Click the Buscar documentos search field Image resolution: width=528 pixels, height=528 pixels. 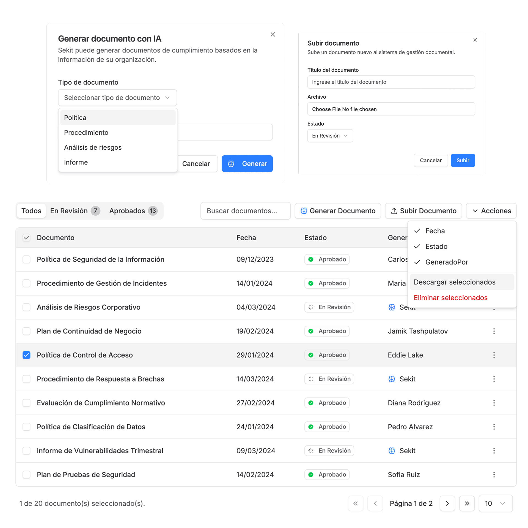click(245, 211)
